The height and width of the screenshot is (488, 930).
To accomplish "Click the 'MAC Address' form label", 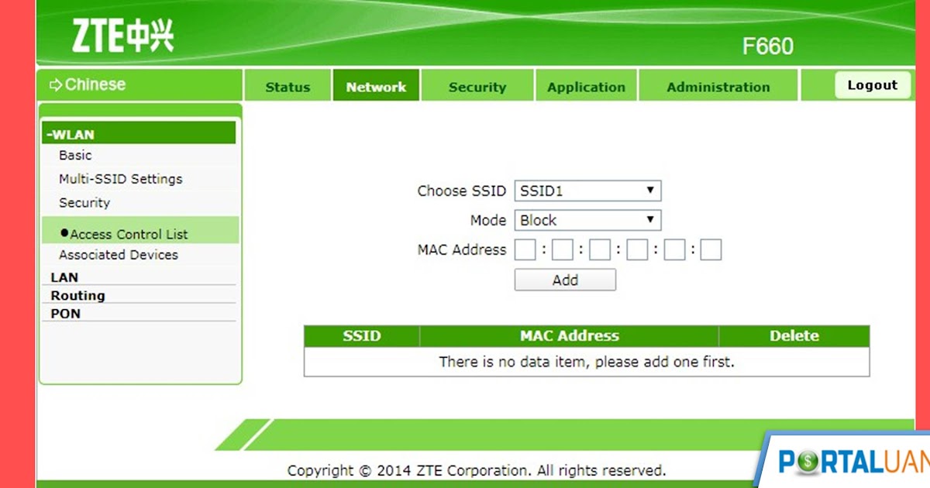I will coord(462,249).
